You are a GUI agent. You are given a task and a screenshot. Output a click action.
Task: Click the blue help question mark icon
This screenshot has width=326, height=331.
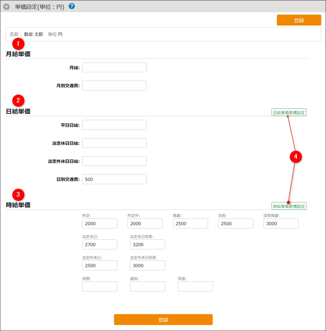72,6
